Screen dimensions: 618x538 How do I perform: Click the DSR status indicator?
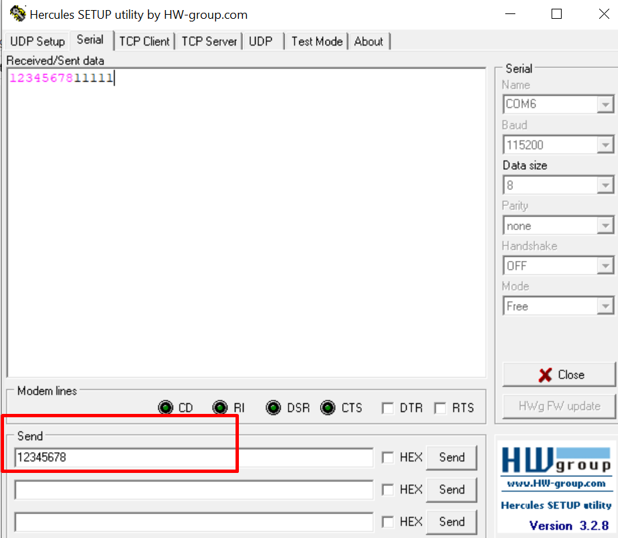point(274,407)
